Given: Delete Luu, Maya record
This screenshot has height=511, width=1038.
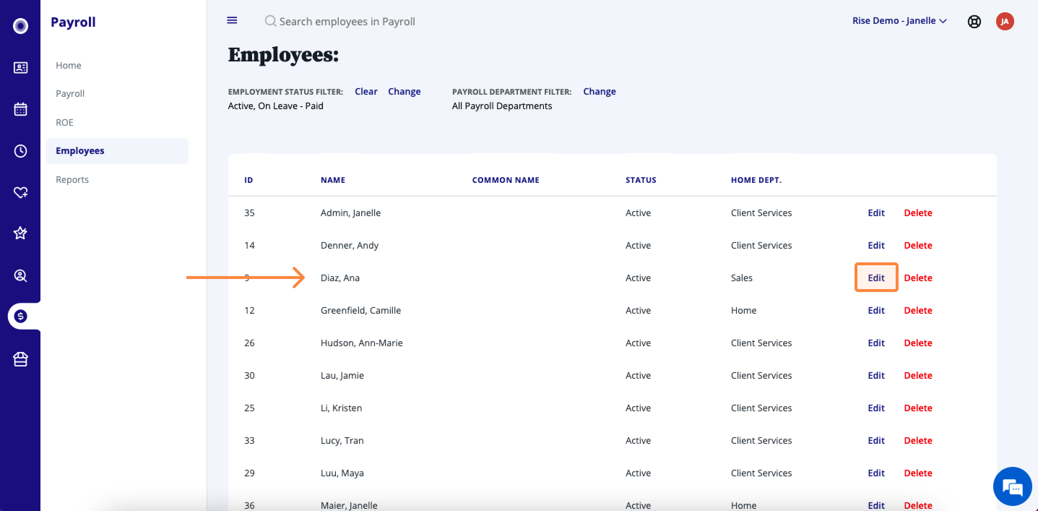Looking at the screenshot, I should coord(918,473).
